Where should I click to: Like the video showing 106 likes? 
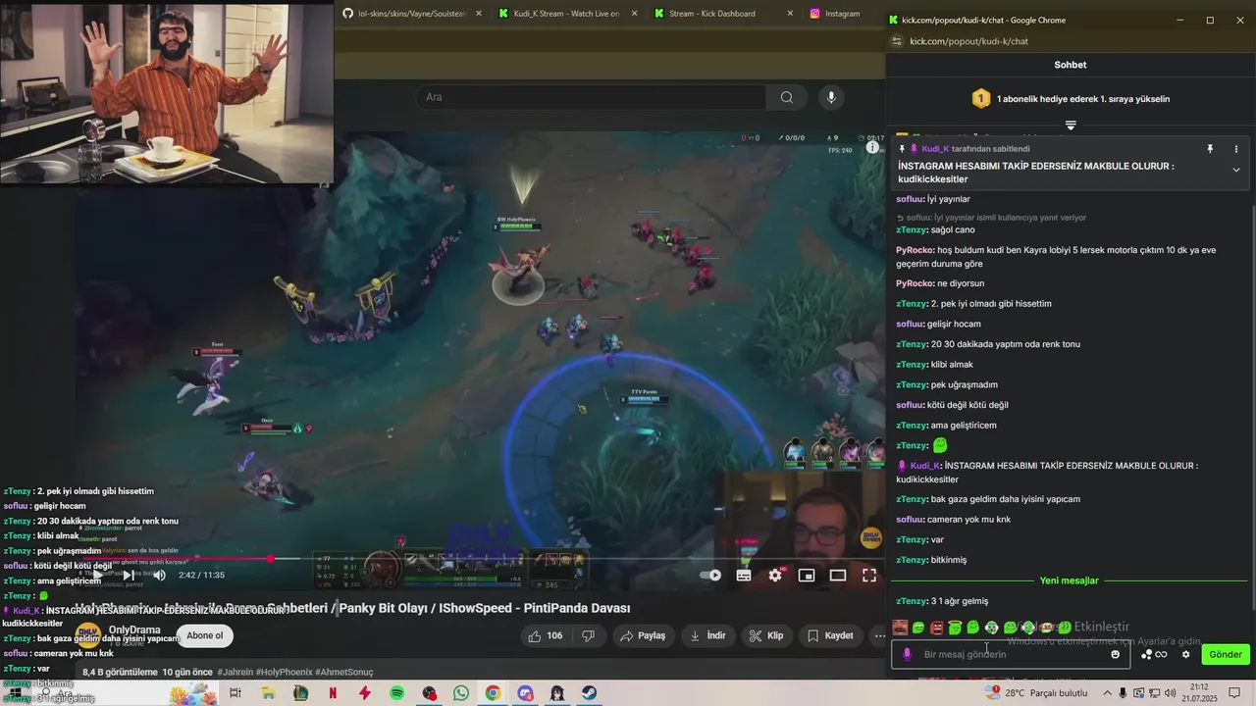546,635
